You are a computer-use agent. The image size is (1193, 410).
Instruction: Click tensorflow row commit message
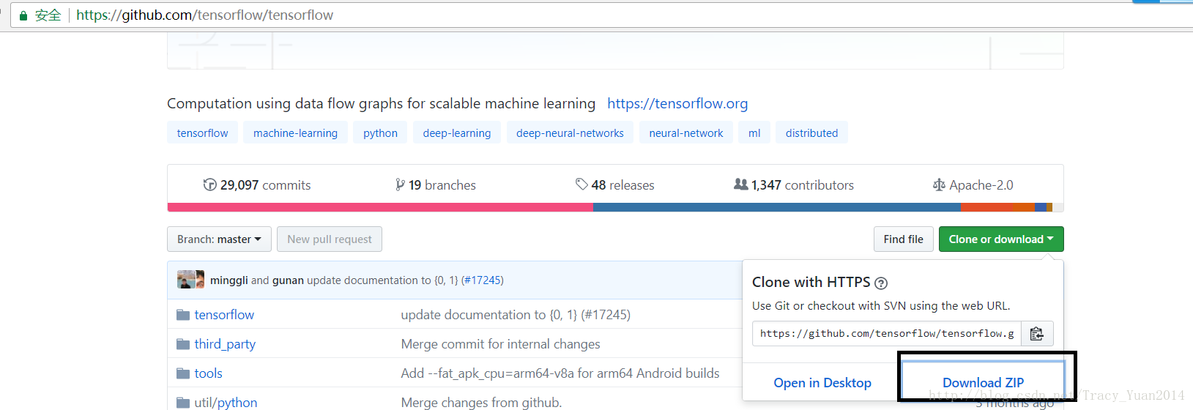(516, 315)
